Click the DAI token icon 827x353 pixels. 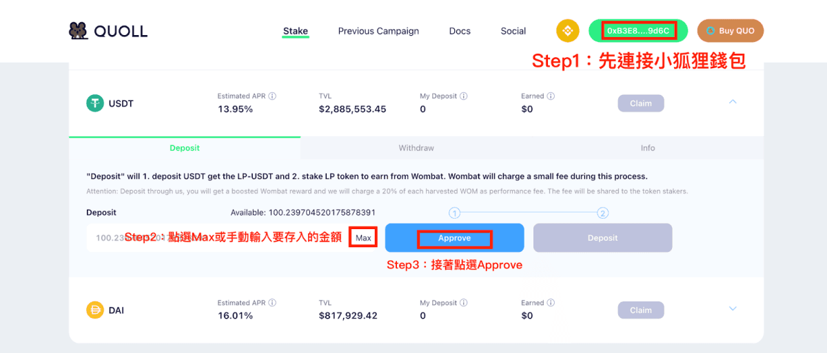point(94,310)
